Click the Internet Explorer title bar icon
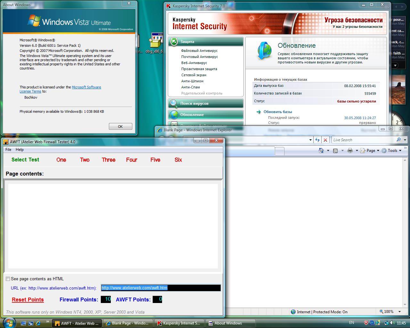Screen dimensions: 410x328 click(160, 130)
